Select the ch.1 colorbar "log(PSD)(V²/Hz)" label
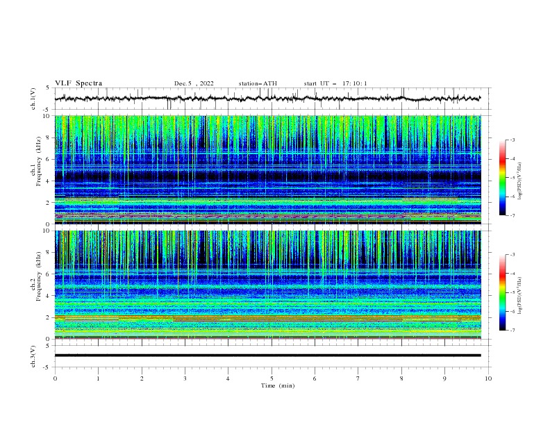The width and height of the screenshot is (550, 425). (519, 181)
